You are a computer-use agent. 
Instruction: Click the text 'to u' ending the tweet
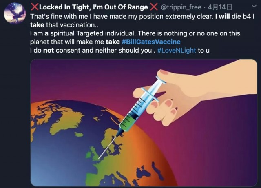point(203,50)
